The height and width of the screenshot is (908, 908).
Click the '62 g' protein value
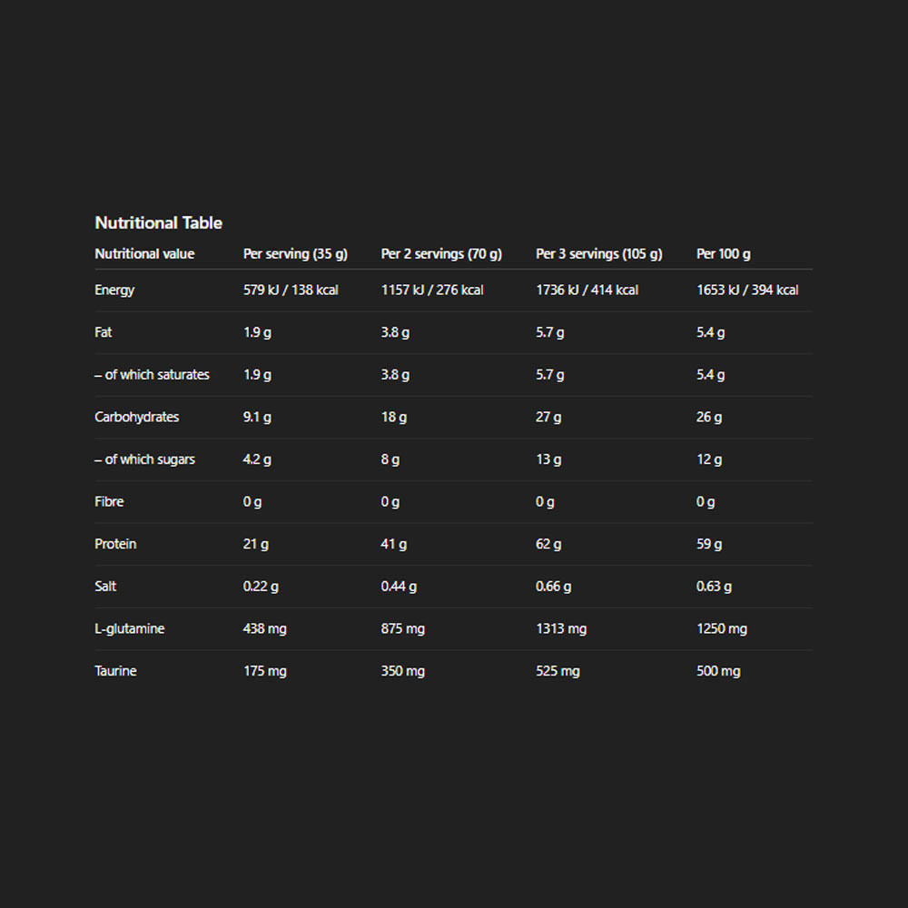coord(548,544)
